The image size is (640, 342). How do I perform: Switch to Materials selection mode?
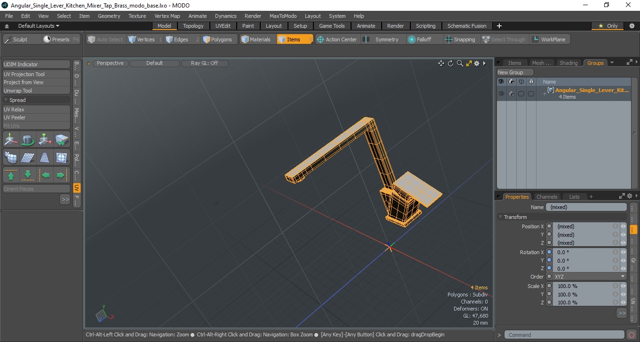click(x=256, y=39)
